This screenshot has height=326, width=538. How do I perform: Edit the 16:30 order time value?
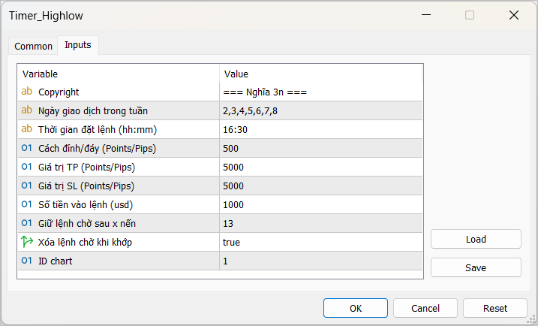point(235,129)
